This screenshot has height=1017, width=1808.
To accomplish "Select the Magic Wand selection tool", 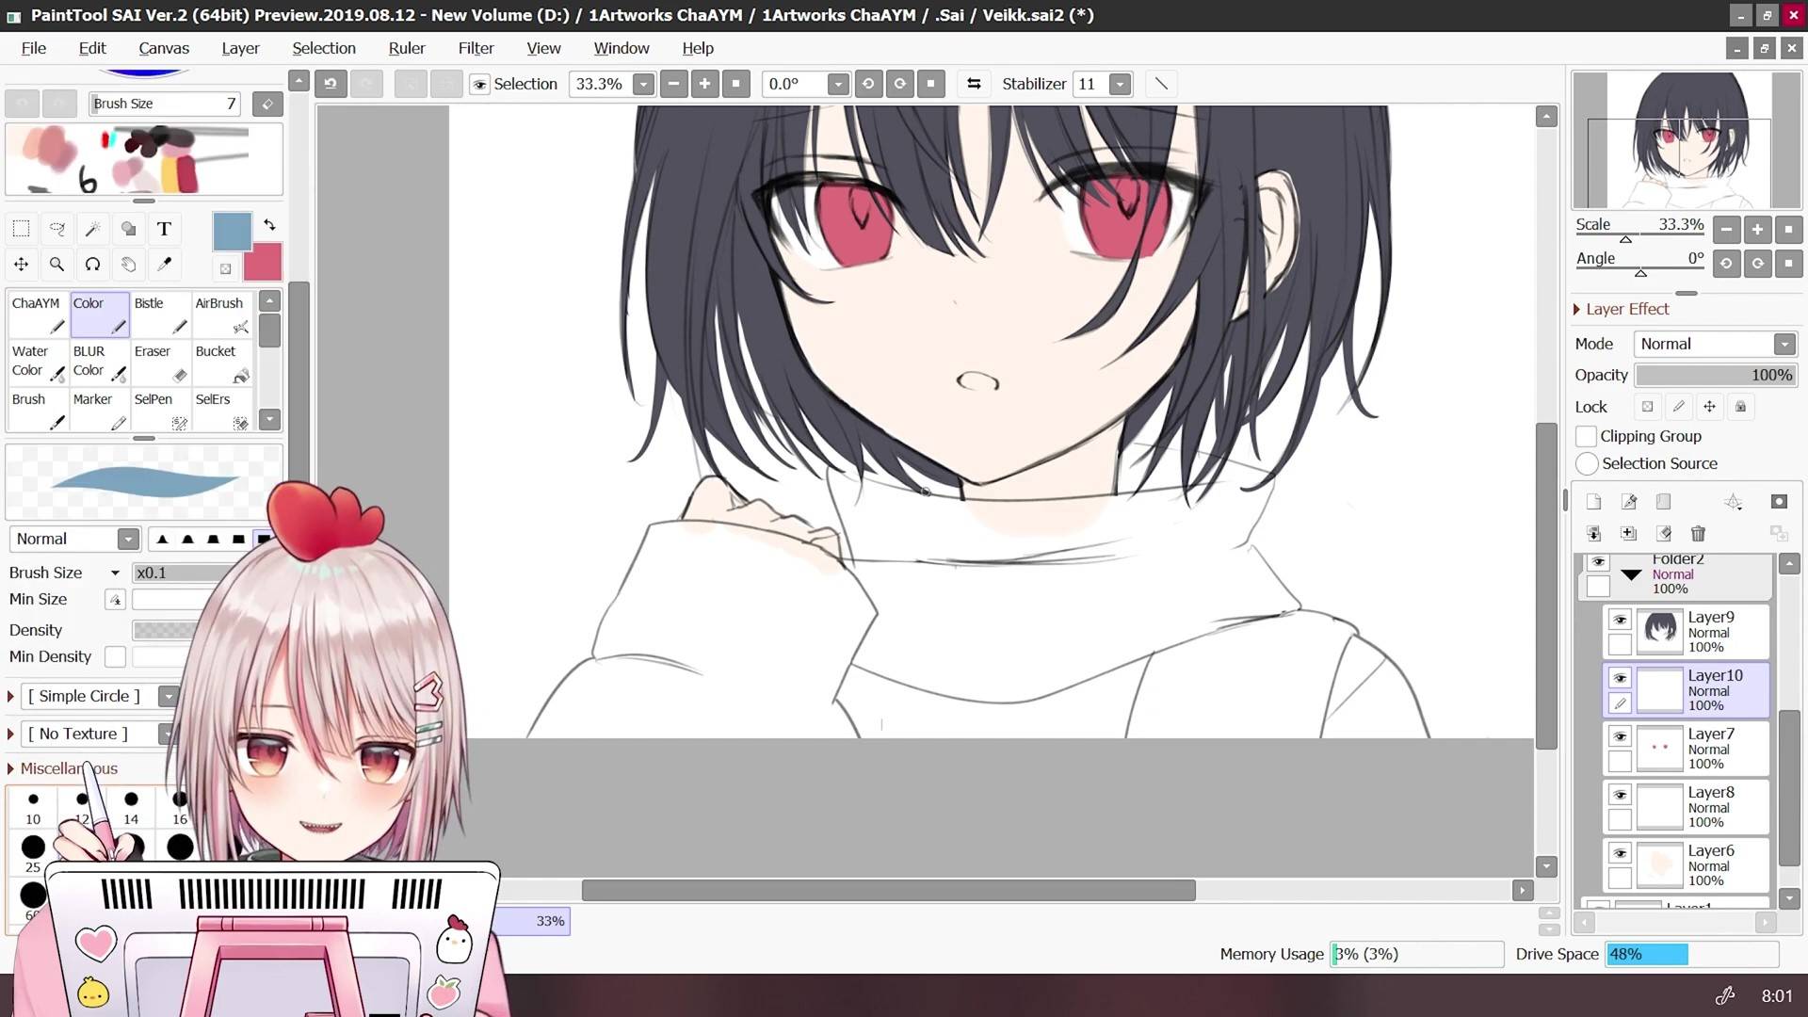I will [92, 229].
